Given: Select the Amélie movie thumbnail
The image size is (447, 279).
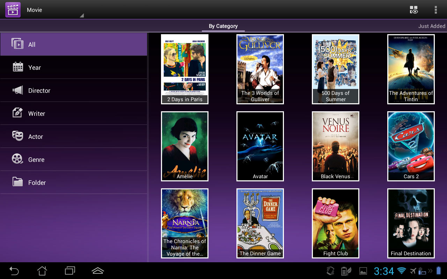Looking at the screenshot, I should (185, 146).
